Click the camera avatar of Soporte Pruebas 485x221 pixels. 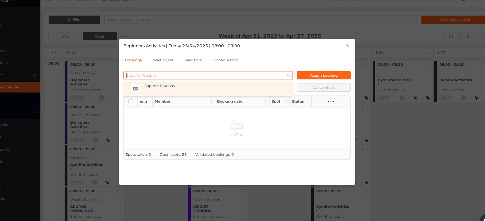(135, 89)
